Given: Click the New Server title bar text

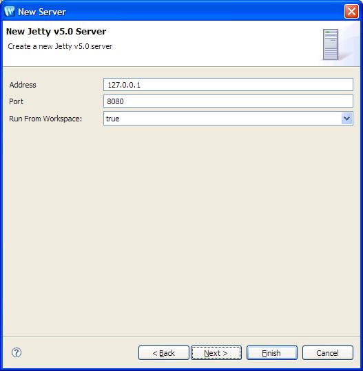Looking at the screenshot, I should point(42,12).
